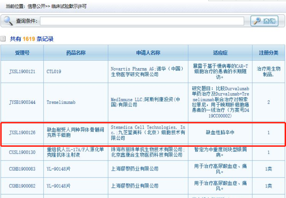286x198 pixels.
Task: Click drug name 重组抗人IL-17A/F人源化单克隆抗体注射液
Action: tap(75, 152)
